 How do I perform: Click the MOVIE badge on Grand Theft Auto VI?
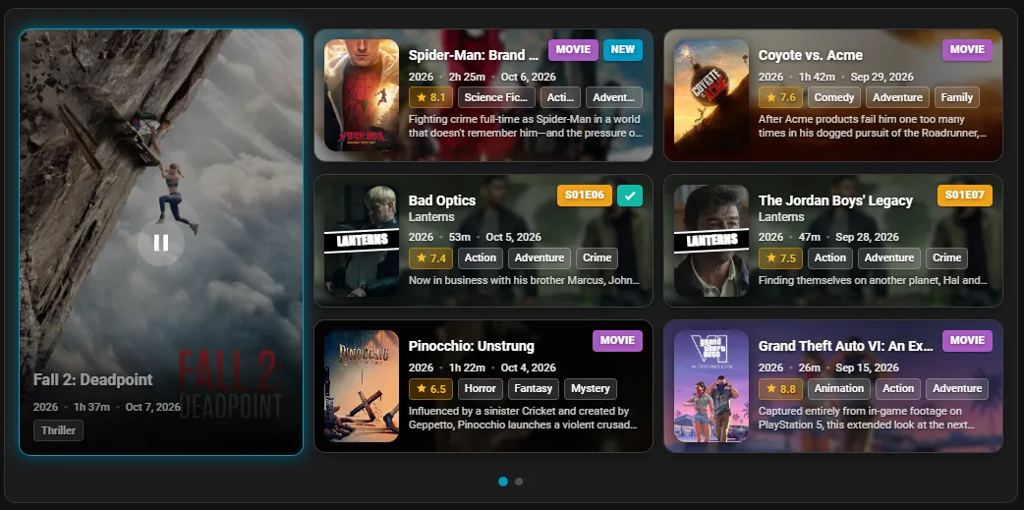point(967,341)
